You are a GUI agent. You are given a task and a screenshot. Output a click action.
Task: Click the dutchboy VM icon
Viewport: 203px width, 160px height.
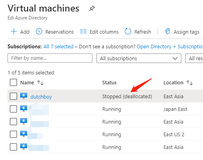(x=24, y=96)
